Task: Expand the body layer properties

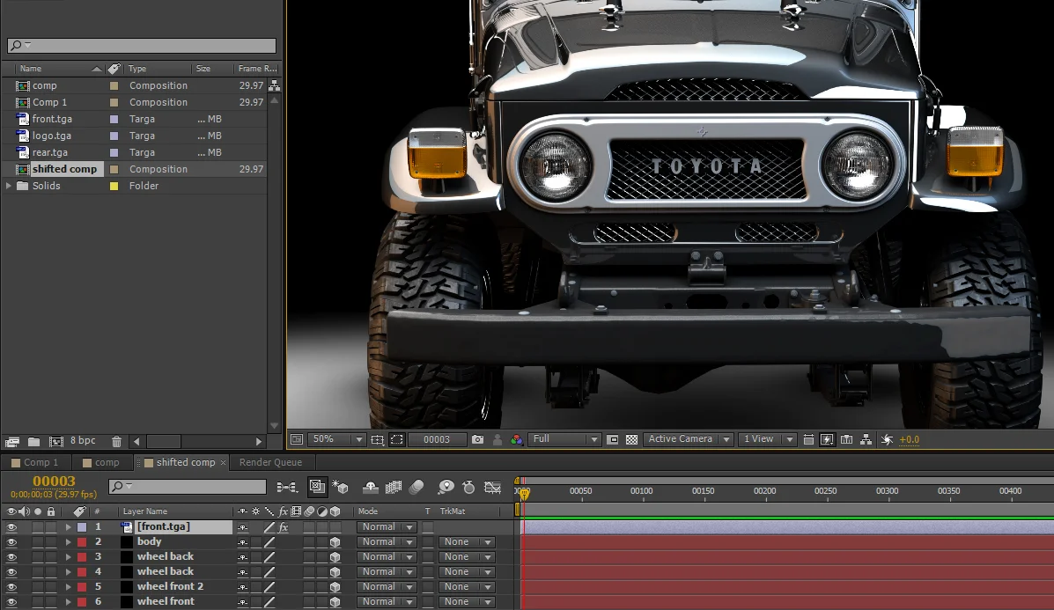Action: [x=68, y=542]
